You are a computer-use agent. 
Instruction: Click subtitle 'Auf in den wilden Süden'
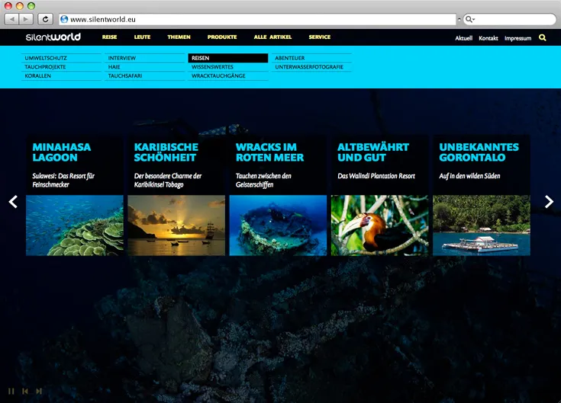pos(469,176)
